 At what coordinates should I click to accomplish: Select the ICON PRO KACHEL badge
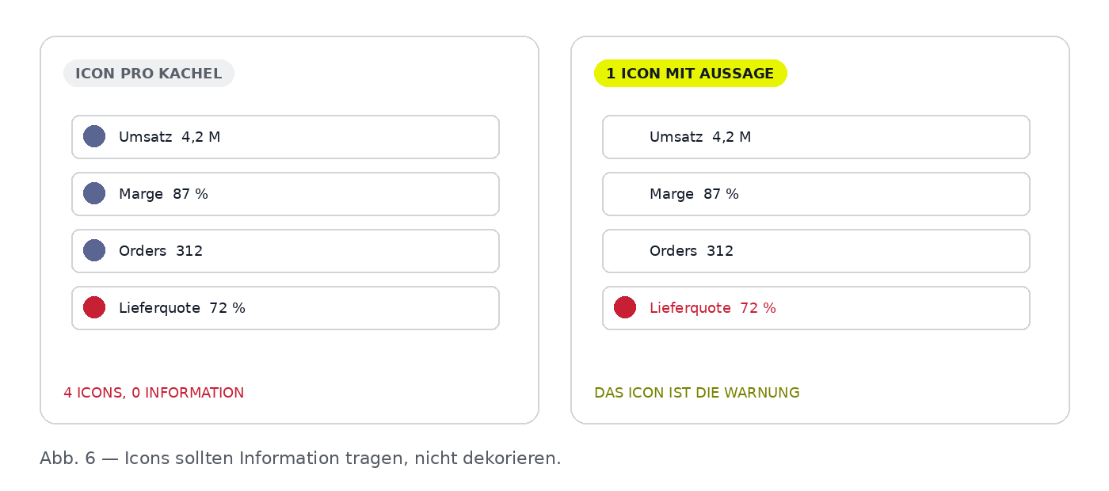point(149,74)
